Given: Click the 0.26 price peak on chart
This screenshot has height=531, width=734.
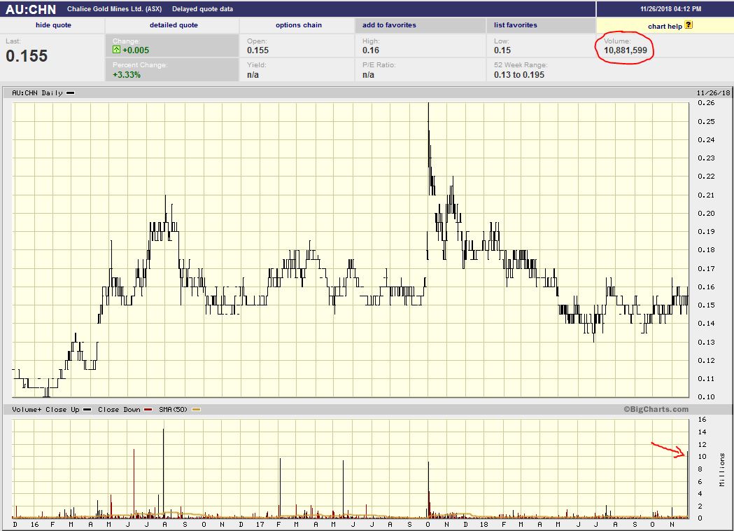Looking at the screenshot, I should point(428,105).
